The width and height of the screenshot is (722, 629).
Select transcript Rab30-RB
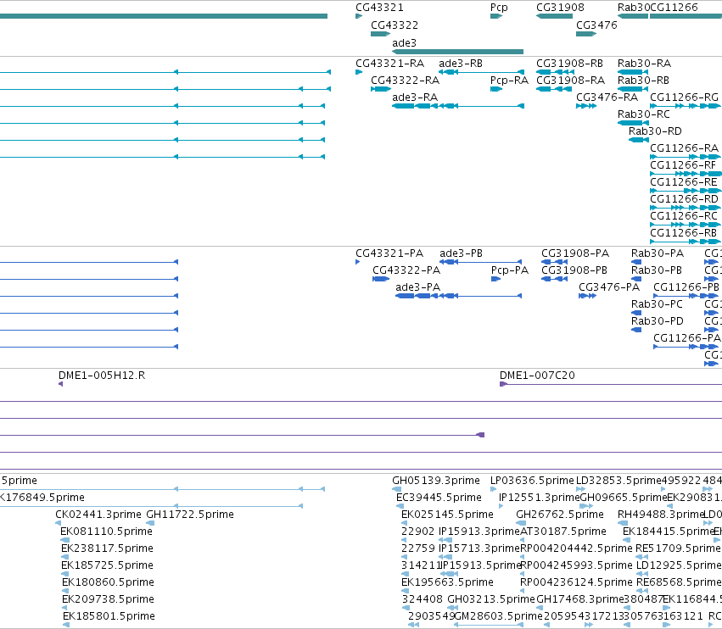[x=643, y=81]
